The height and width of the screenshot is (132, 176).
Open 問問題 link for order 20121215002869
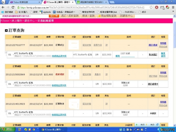click(163, 73)
